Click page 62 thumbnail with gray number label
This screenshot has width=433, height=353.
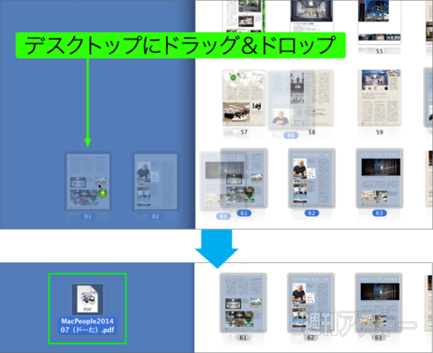point(311,303)
